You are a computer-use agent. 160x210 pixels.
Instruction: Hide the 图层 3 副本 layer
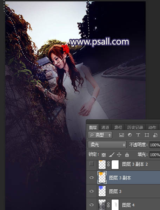click(92, 177)
